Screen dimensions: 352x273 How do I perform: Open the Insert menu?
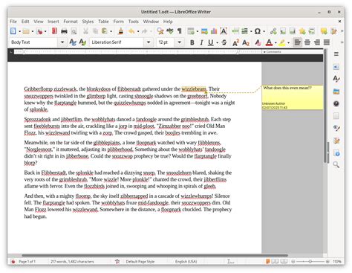click(x=53, y=22)
